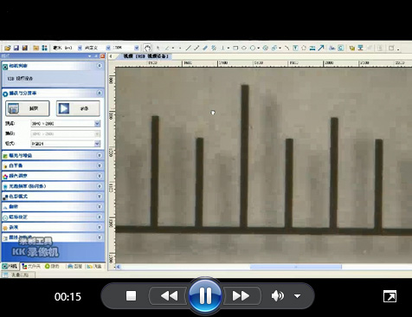Open the format dropdown showing RGB24
The height and width of the screenshot is (317, 412).
[97, 144]
